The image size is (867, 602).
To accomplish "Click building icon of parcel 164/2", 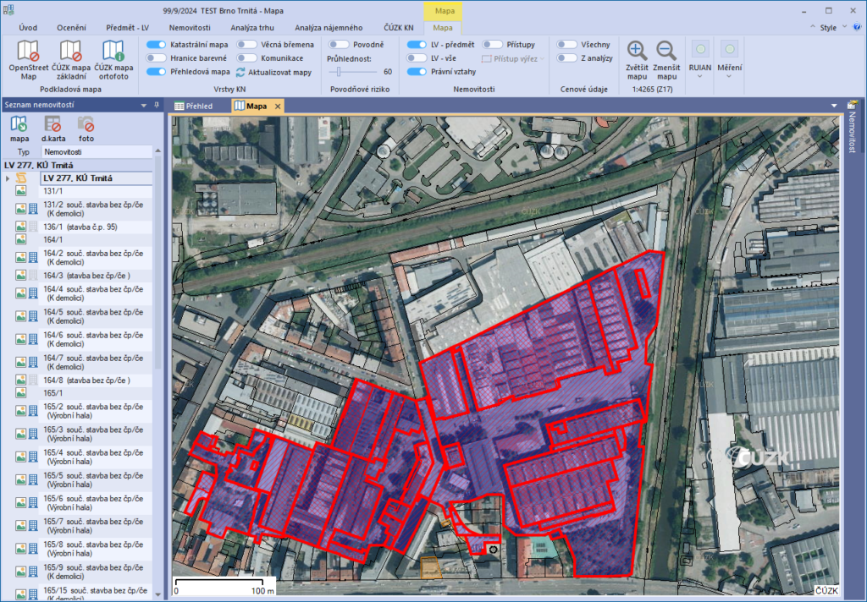I will pos(33,257).
